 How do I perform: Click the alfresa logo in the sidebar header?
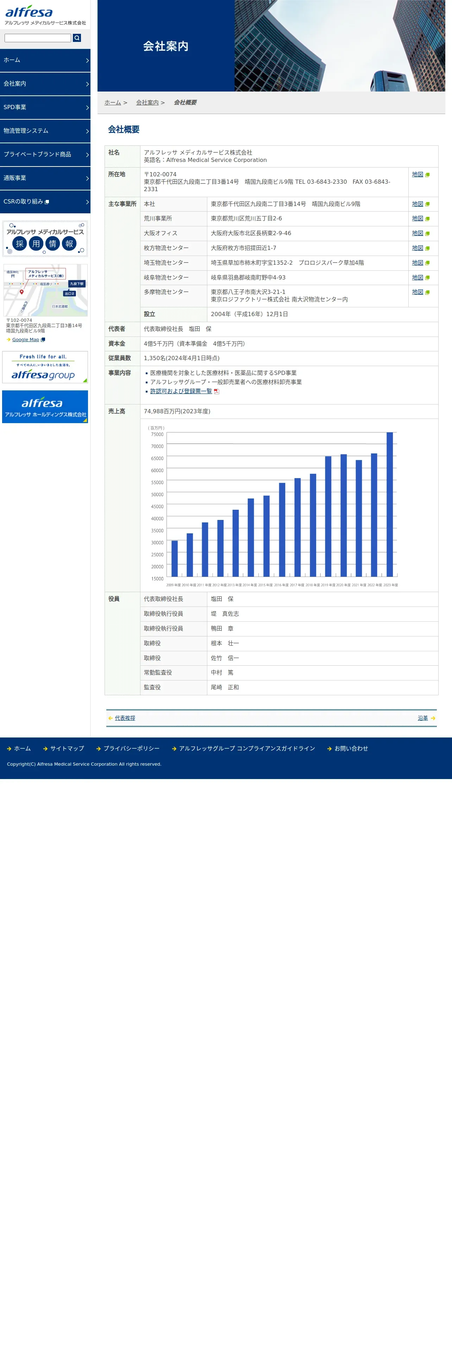(45, 15)
